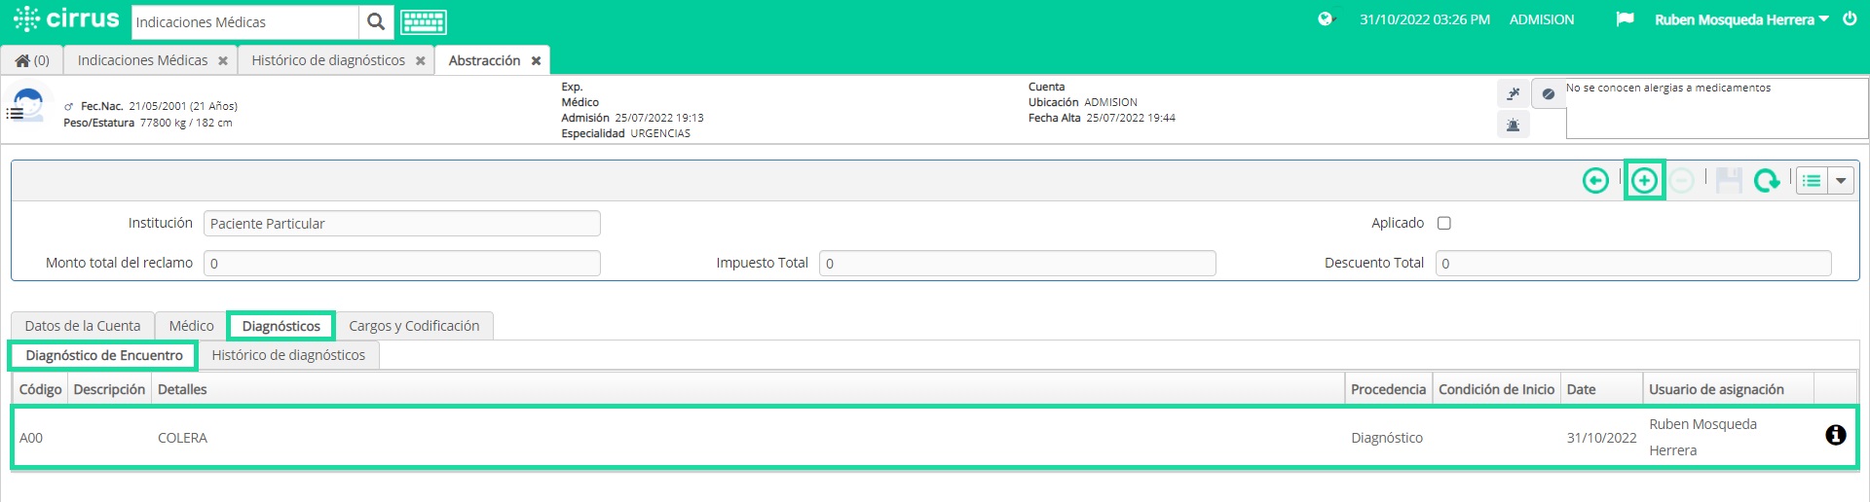
Task: Click the refresh arrow toolbar icon
Action: (1767, 181)
